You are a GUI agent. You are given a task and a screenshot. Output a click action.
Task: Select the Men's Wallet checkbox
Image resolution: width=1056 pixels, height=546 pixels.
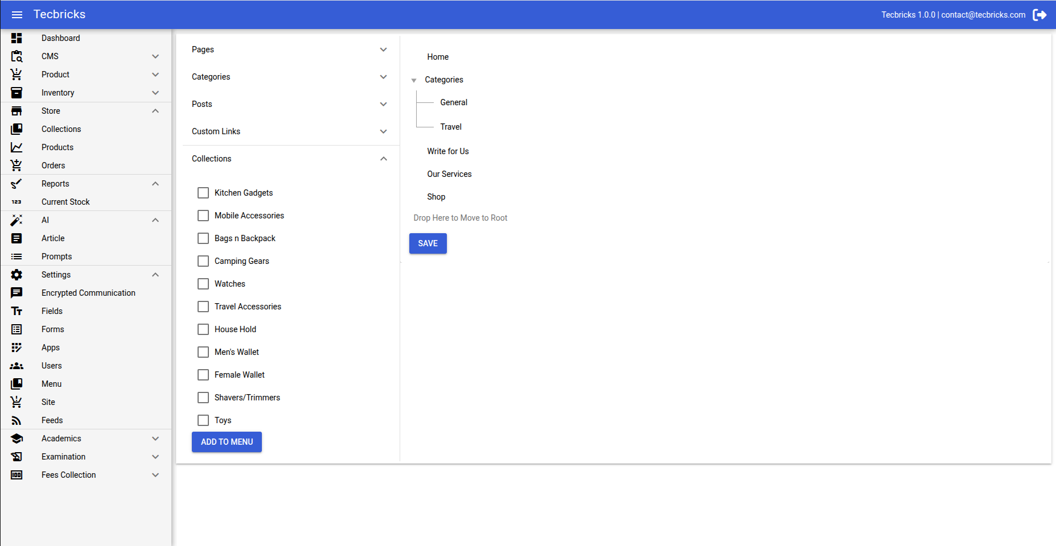(203, 352)
